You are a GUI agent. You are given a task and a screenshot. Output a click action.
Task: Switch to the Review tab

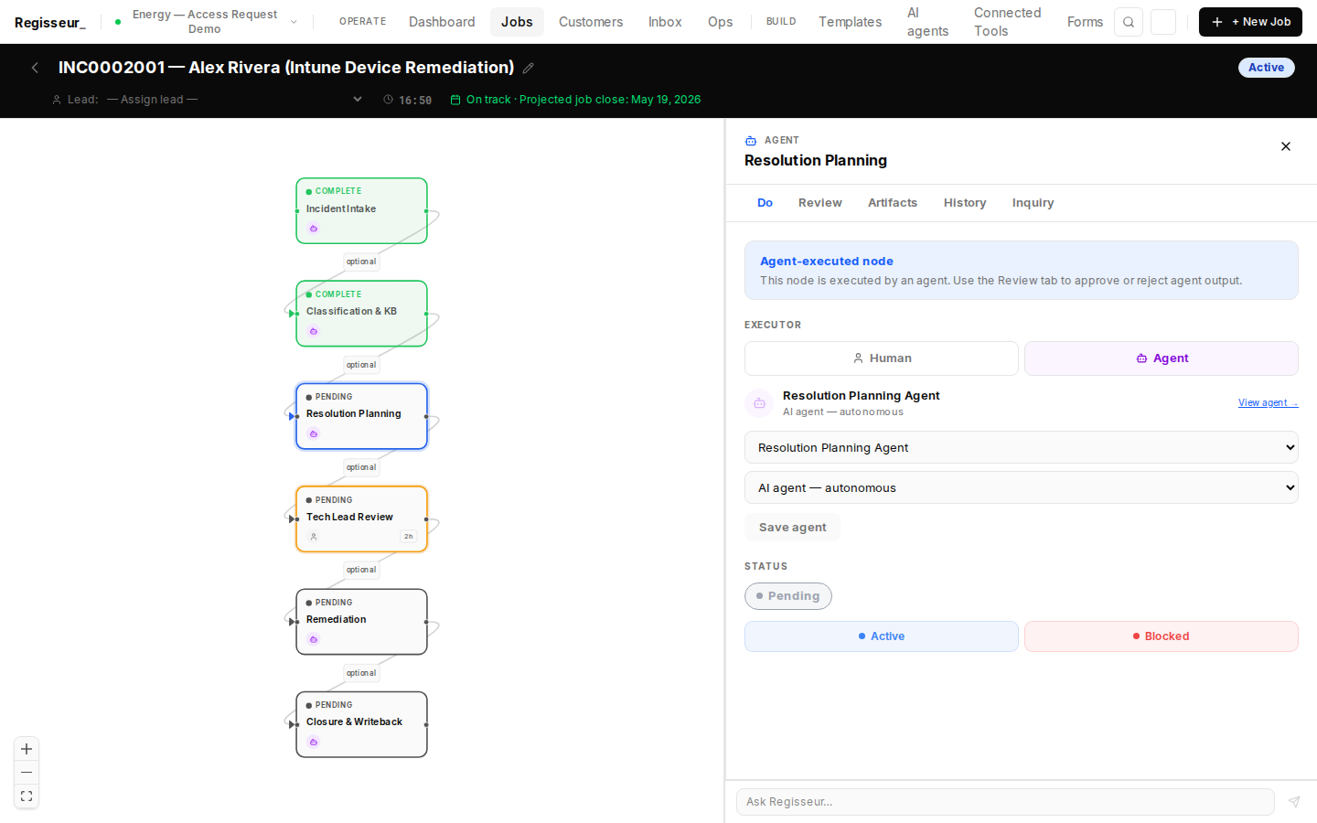820,203
